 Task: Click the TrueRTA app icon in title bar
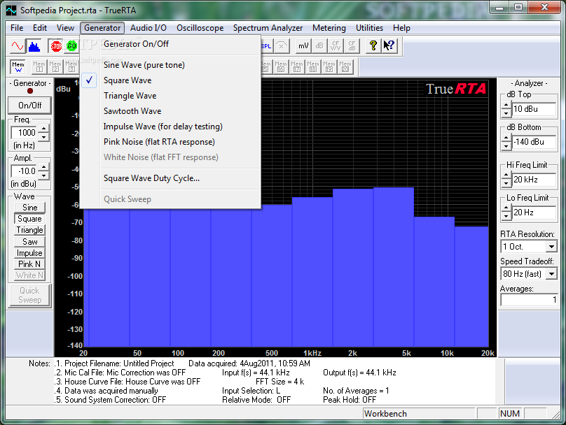tap(11, 10)
